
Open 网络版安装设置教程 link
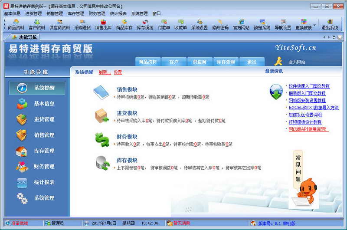tap(307, 101)
